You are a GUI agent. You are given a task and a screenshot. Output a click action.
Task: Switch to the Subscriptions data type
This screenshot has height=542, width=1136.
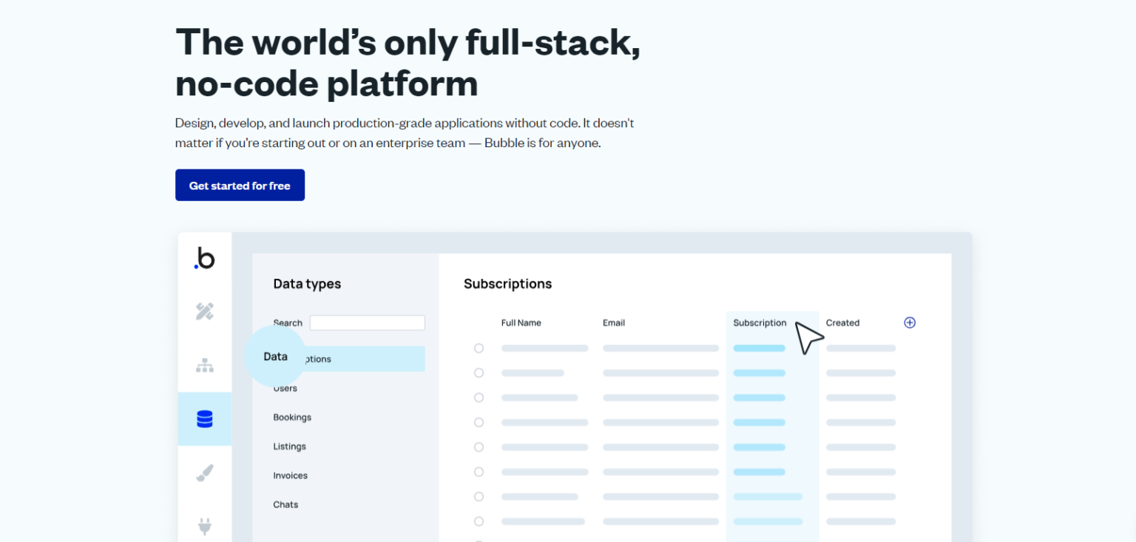(x=348, y=359)
